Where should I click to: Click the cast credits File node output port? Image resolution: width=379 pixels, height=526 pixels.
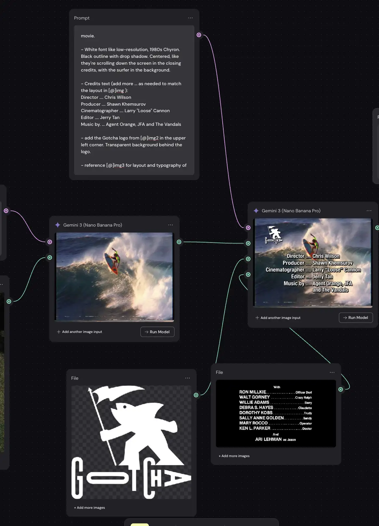[341, 389]
